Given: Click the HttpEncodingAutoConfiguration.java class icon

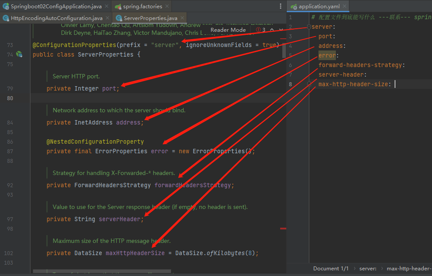Looking at the screenshot, I should coord(6,18).
